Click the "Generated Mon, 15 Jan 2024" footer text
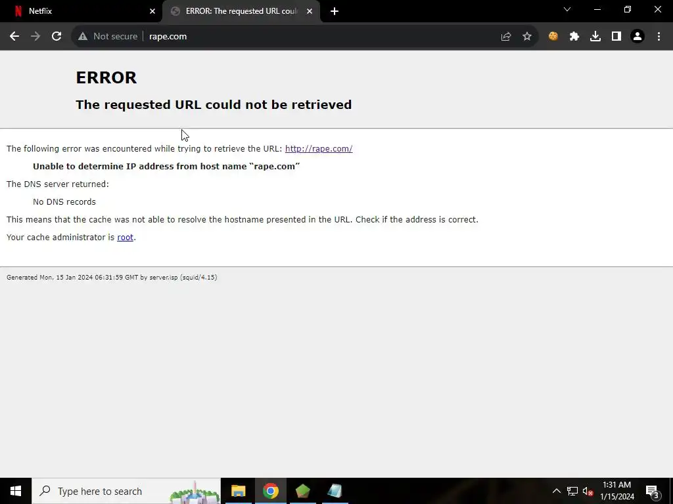 (x=112, y=278)
